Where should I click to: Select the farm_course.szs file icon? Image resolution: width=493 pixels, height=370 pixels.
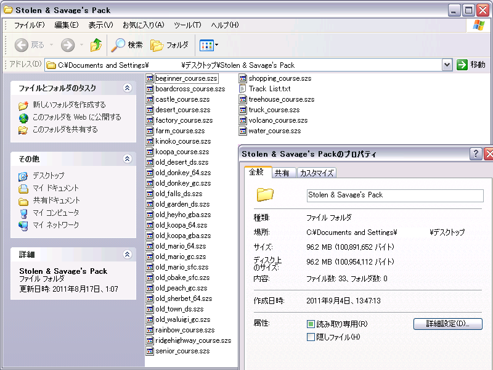tap(150, 131)
